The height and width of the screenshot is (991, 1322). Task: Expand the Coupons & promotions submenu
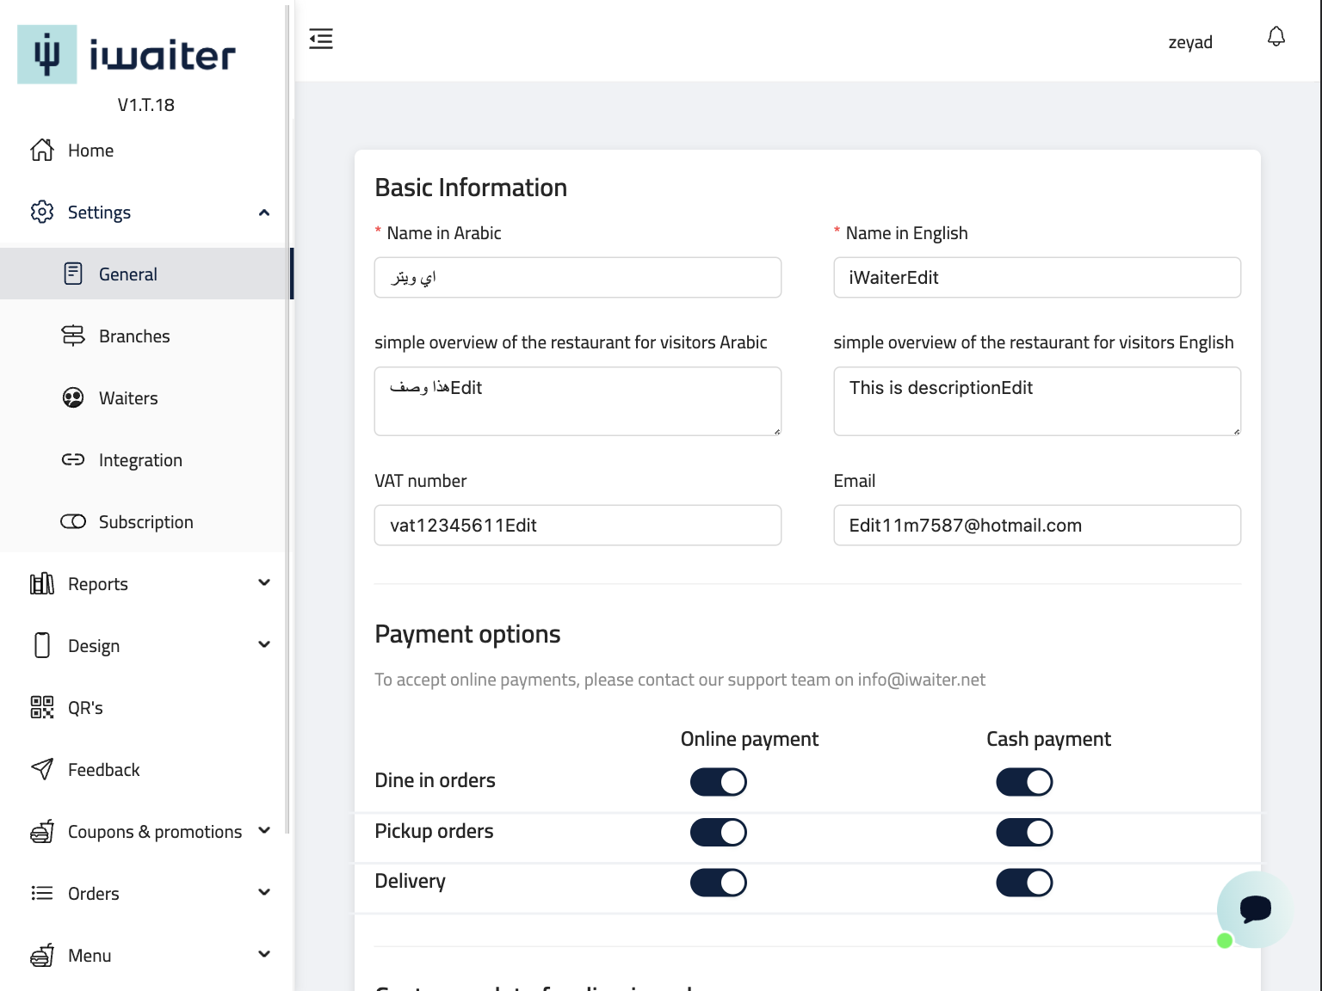pyautogui.click(x=264, y=831)
